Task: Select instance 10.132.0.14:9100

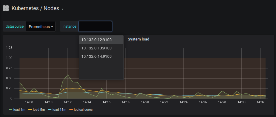Action: 101,57
